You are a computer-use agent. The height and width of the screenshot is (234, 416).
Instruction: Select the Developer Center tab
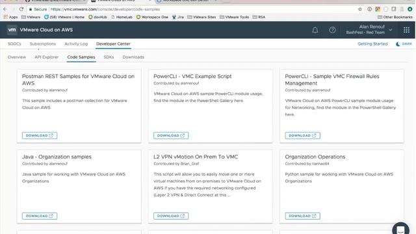point(113,44)
